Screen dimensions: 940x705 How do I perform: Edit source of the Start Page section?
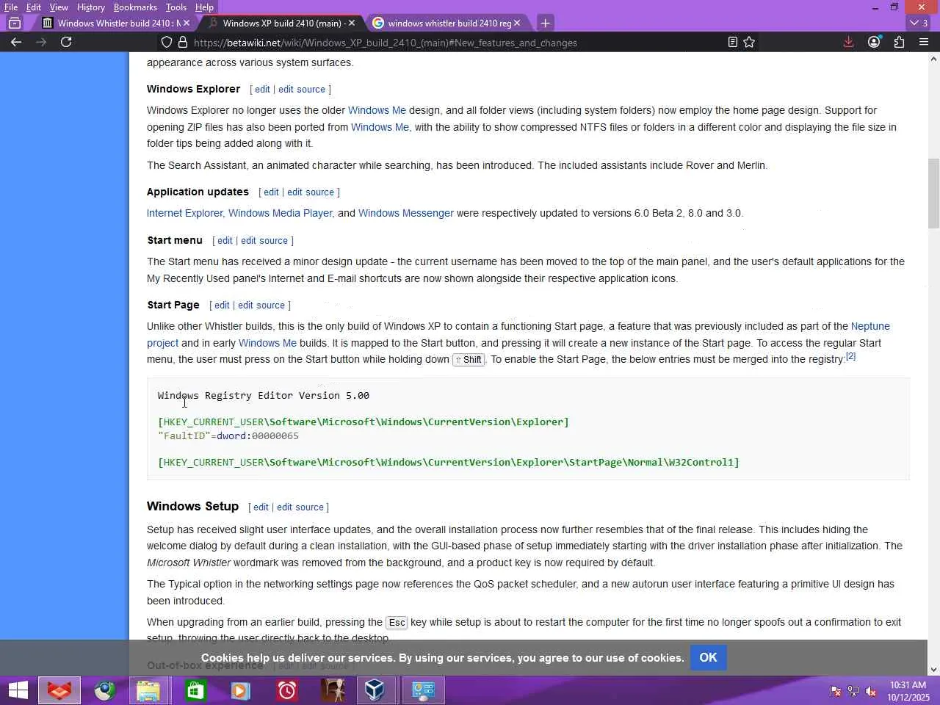[x=261, y=305]
